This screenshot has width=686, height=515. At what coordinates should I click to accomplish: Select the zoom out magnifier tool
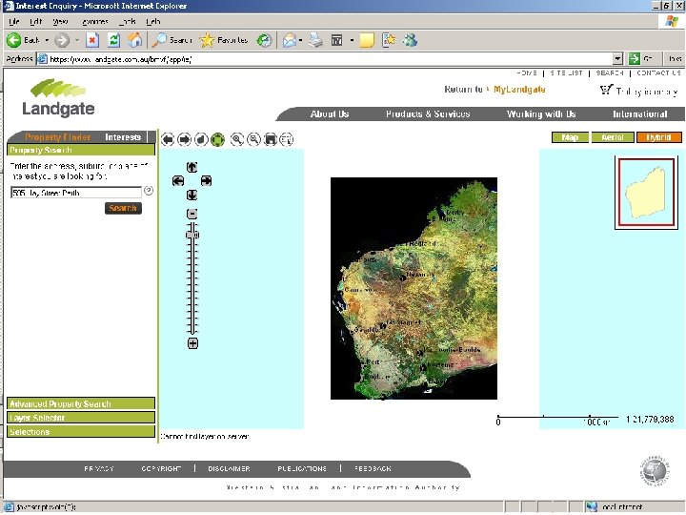pyautogui.click(x=254, y=139)
